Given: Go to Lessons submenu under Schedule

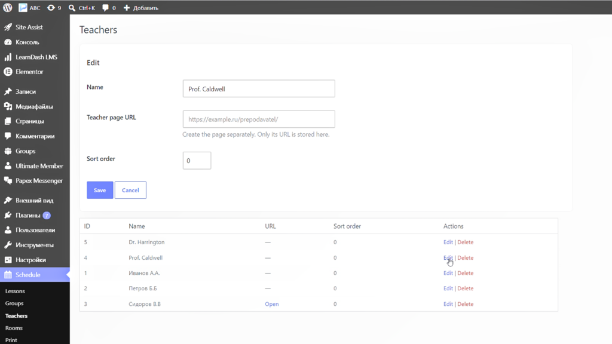Looking at the screenshot, I should [15, 291].
